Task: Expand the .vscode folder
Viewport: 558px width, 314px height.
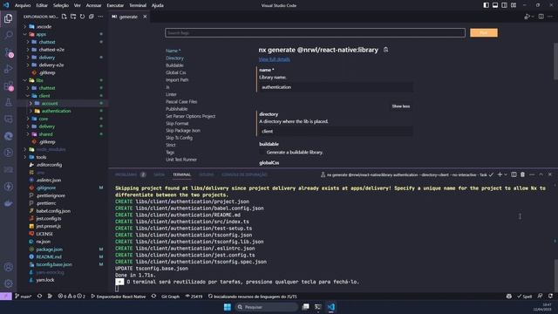Action: (25, 27)
